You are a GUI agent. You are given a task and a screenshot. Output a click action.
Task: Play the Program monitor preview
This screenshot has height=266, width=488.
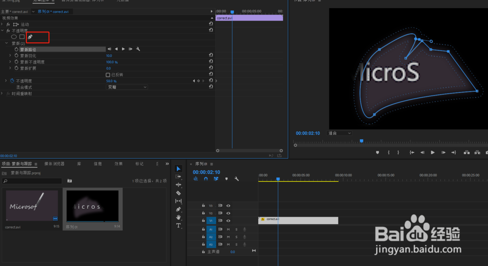pyautogui.click(x=432, y=152)
